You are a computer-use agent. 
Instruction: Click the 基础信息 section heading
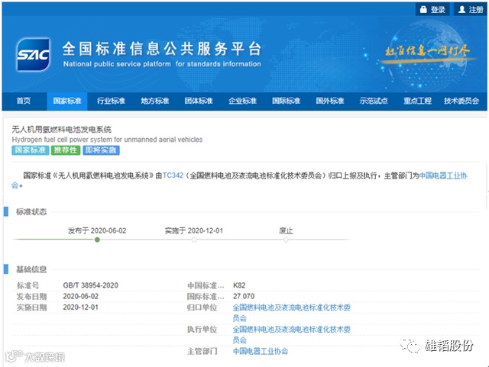click(31, 269)
